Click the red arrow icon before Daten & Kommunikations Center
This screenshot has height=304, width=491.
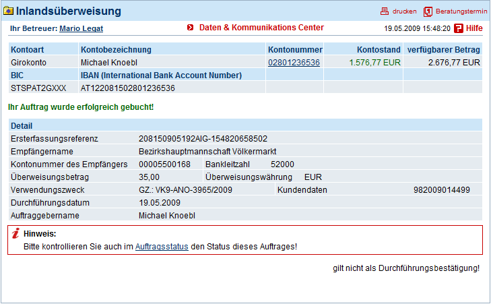click(190, 28)
